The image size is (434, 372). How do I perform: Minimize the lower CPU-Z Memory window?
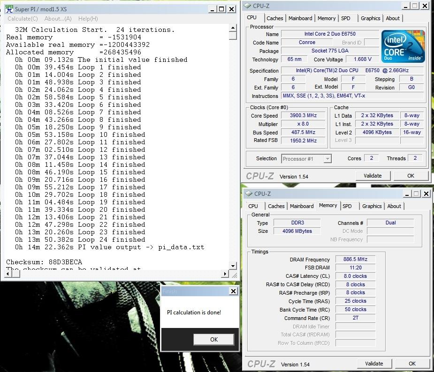point(407,194)
